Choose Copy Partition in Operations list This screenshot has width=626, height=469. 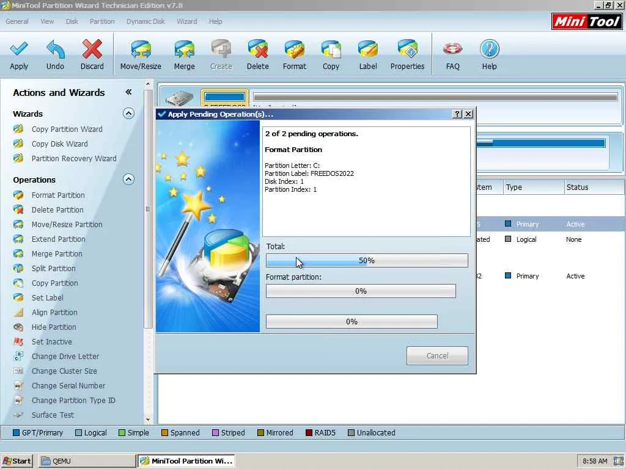[x=54, y=283]
